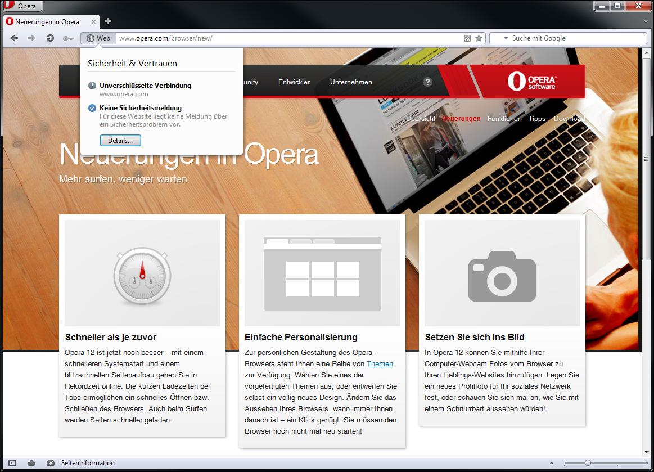Open a new tab with plus button
Image resolution: width=654 pixels, height=472 pixels.
[x=107, y=21]
